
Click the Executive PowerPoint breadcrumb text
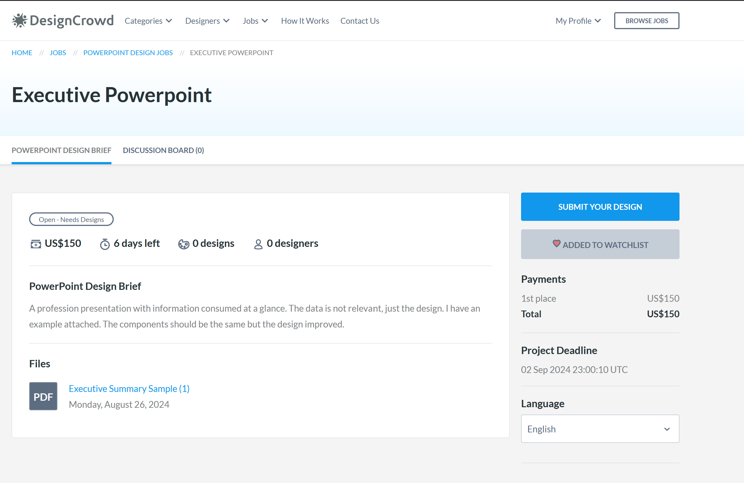[x=232, y=53]
